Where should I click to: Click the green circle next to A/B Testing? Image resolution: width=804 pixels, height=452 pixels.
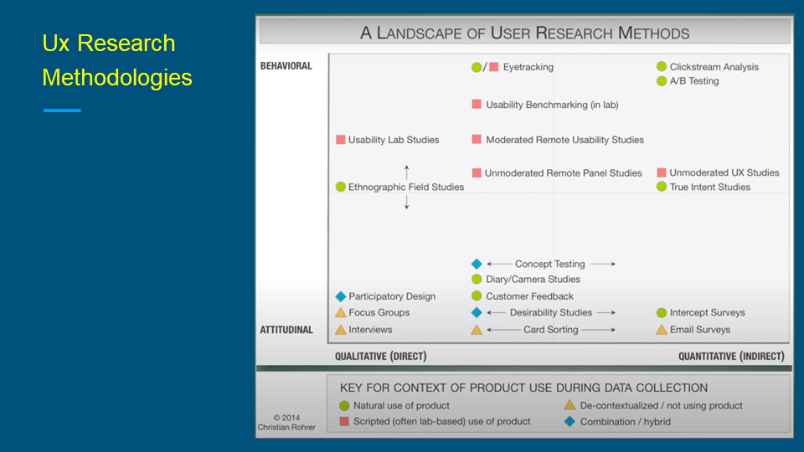662,81
